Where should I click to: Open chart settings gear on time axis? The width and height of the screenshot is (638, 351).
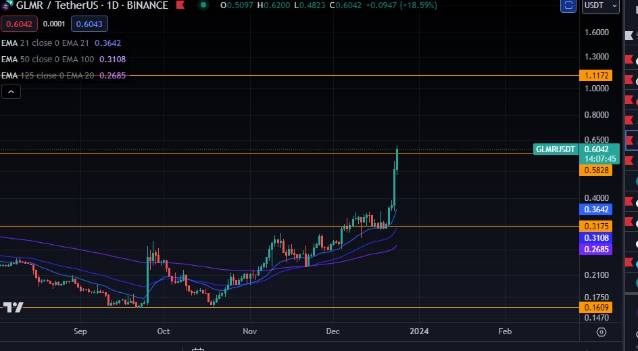tap(602, 332)
